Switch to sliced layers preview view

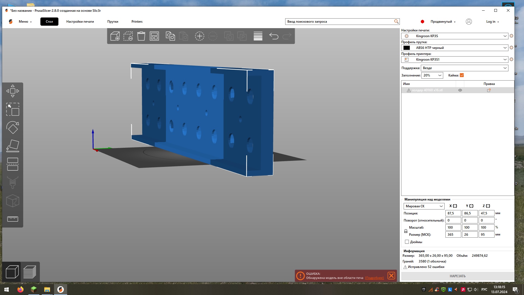30,272
